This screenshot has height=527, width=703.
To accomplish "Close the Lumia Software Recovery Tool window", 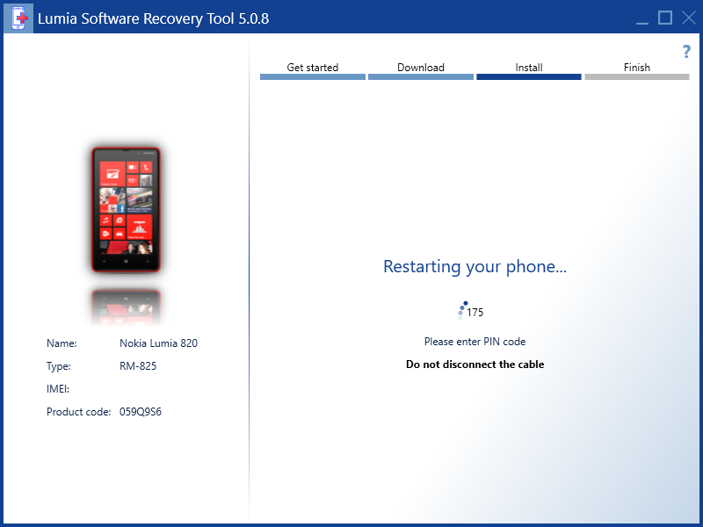I will tap(689, 18).
